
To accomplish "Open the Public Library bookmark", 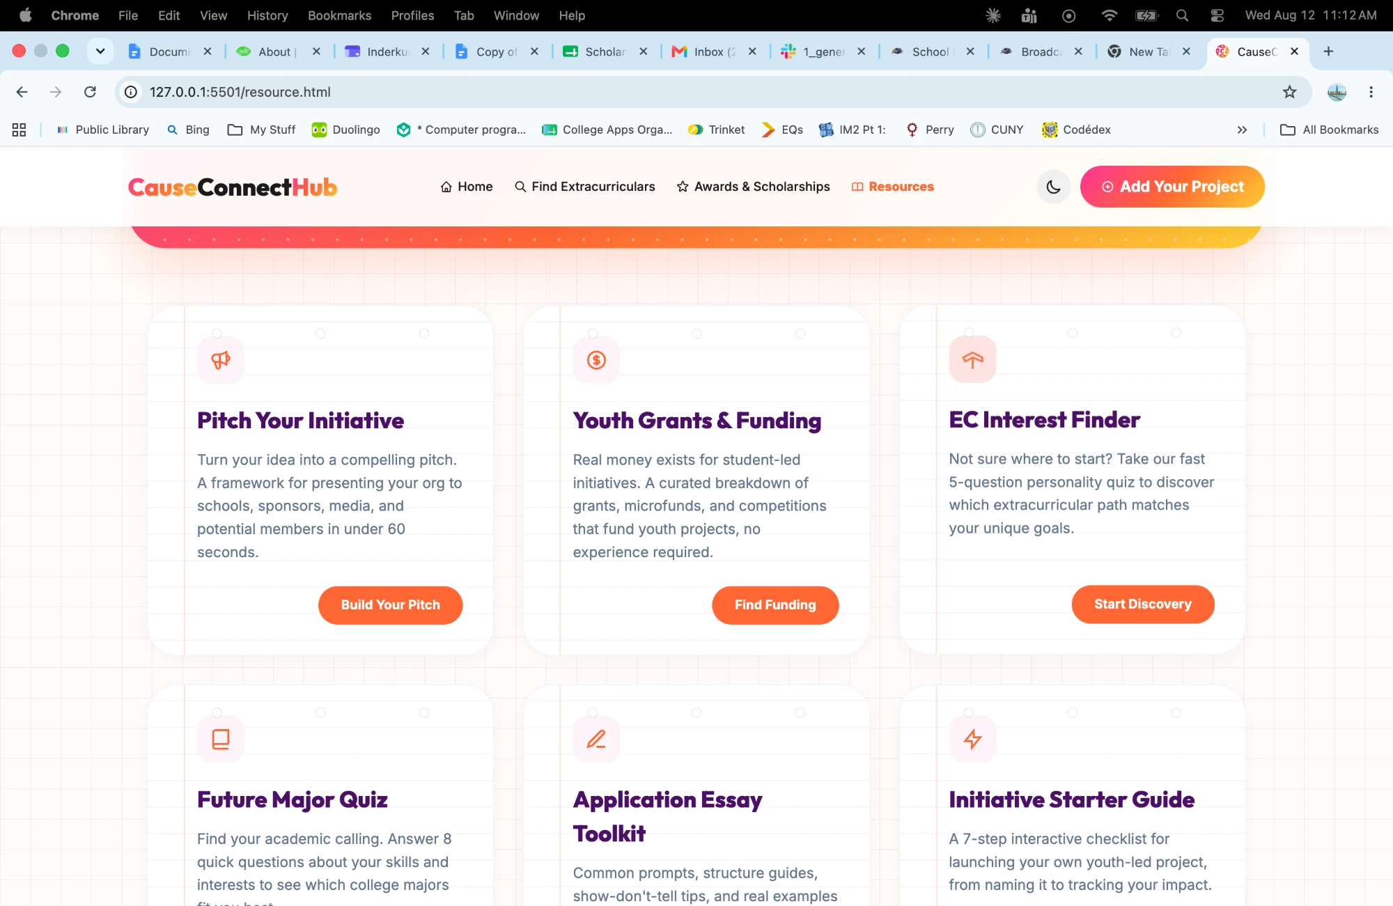I will (x=103, y=130).
